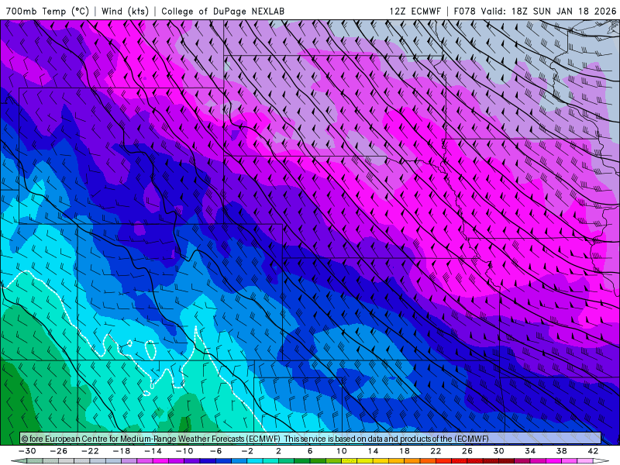The image size is (620, 465).
Task: Click the 18 colorbar label
Action: [404, 451]
